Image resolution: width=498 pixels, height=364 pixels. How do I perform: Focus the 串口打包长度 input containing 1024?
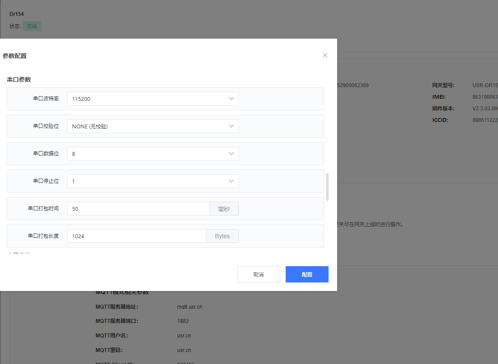pos(137,236)
